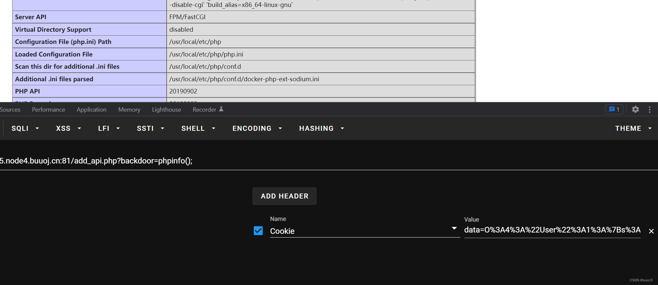The width and height of the screenshot is (658, 285).
Task: Open the SQLI dropdown menu
Action: pos(25,128)
